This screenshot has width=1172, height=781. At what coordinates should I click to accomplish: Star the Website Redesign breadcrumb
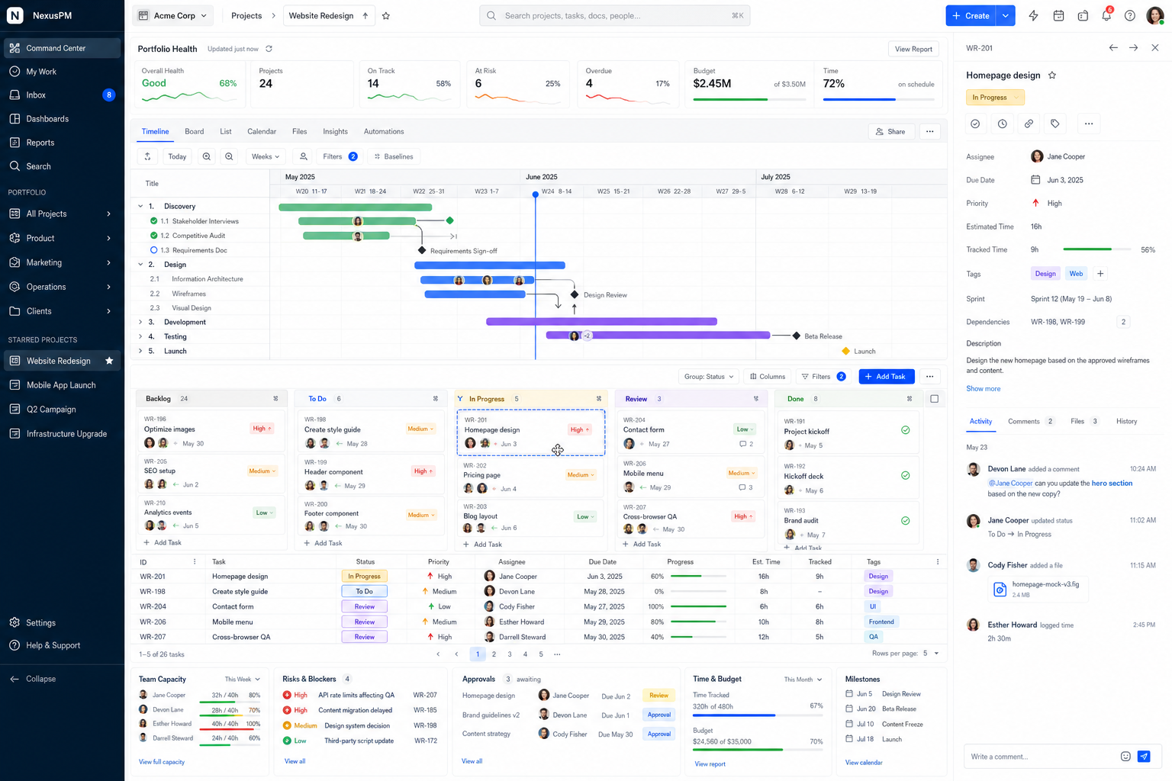[386, 15]
